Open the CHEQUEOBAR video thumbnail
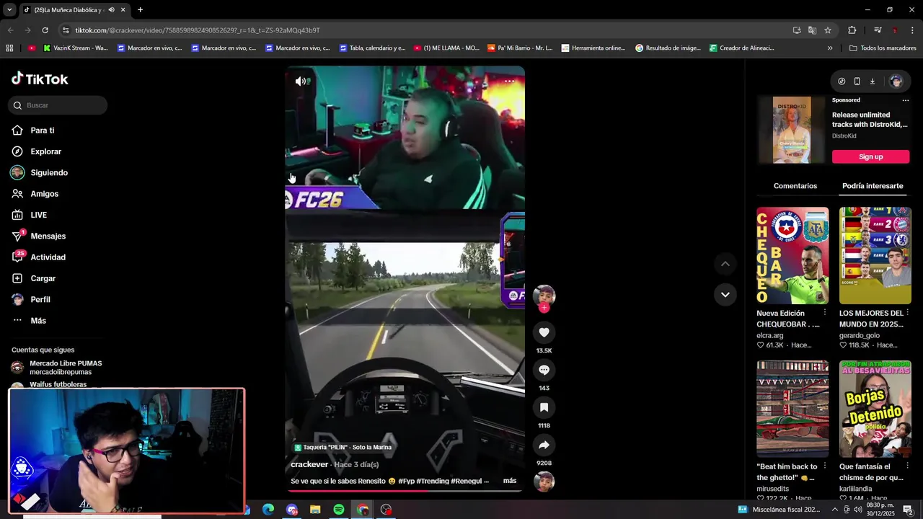 [792, 256]
